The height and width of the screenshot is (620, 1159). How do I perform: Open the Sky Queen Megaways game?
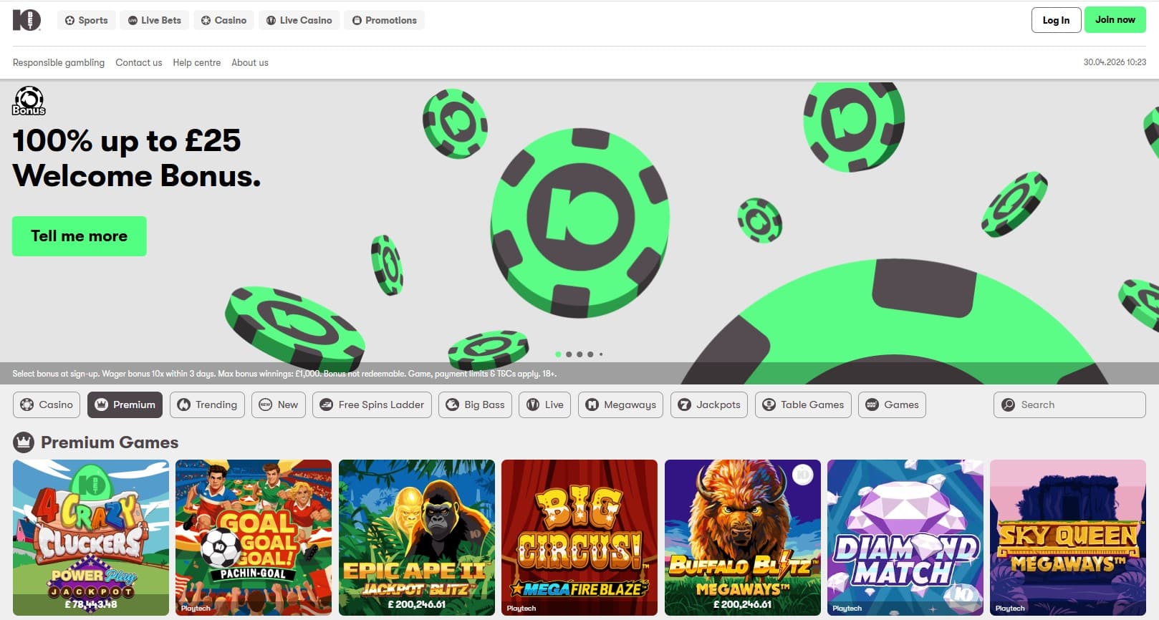pyautogui.click(x=1068, y=538)
